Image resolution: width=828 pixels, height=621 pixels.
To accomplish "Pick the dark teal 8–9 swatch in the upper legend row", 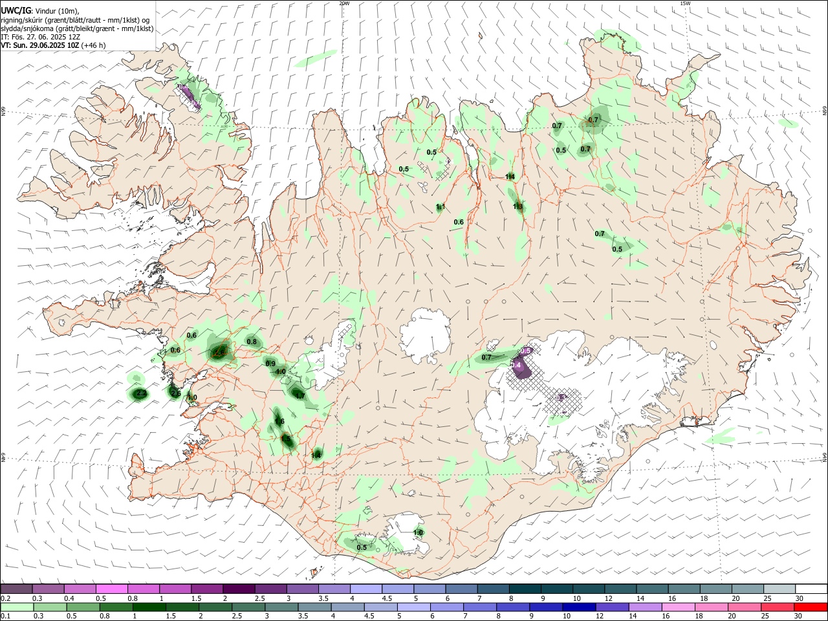I will [525, 589].
